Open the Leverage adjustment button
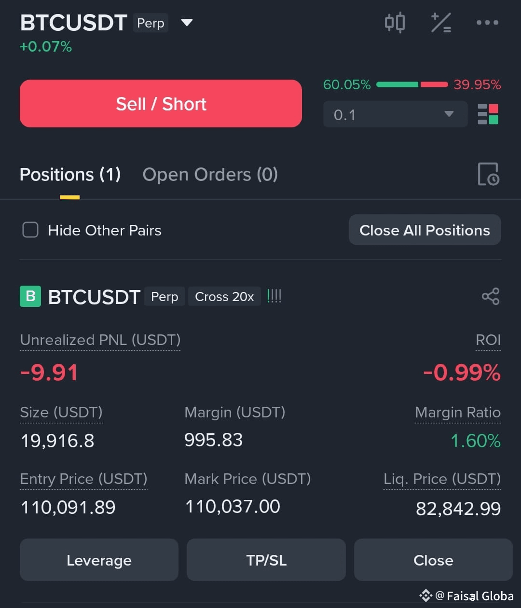Viewport: 521px width, 608px height. click(99, 560)
